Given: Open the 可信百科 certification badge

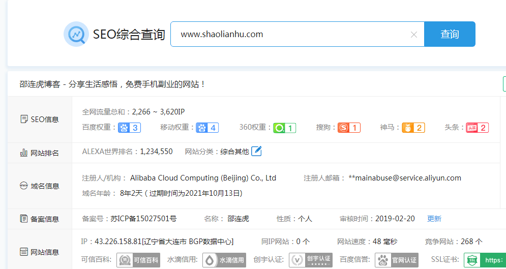Looking at the screenshot, I should [138, 260].
